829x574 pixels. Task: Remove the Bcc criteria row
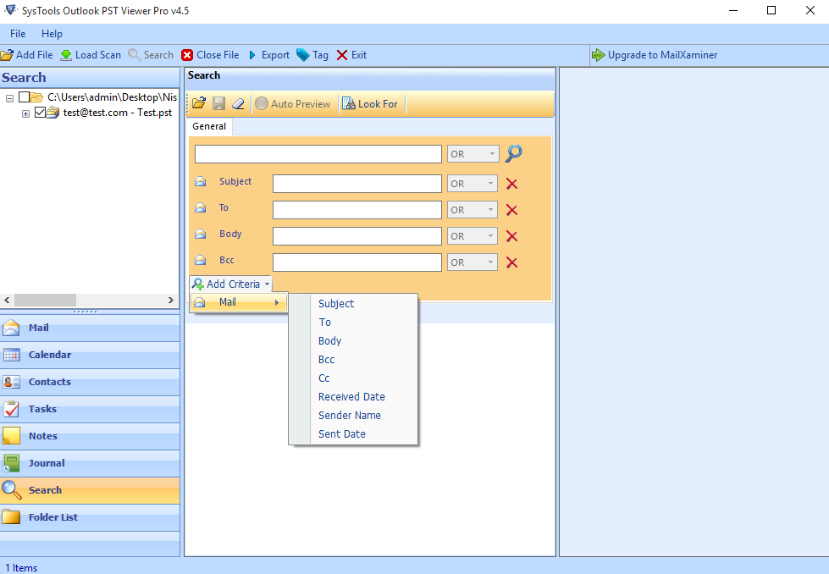click(x=511, y=262)
